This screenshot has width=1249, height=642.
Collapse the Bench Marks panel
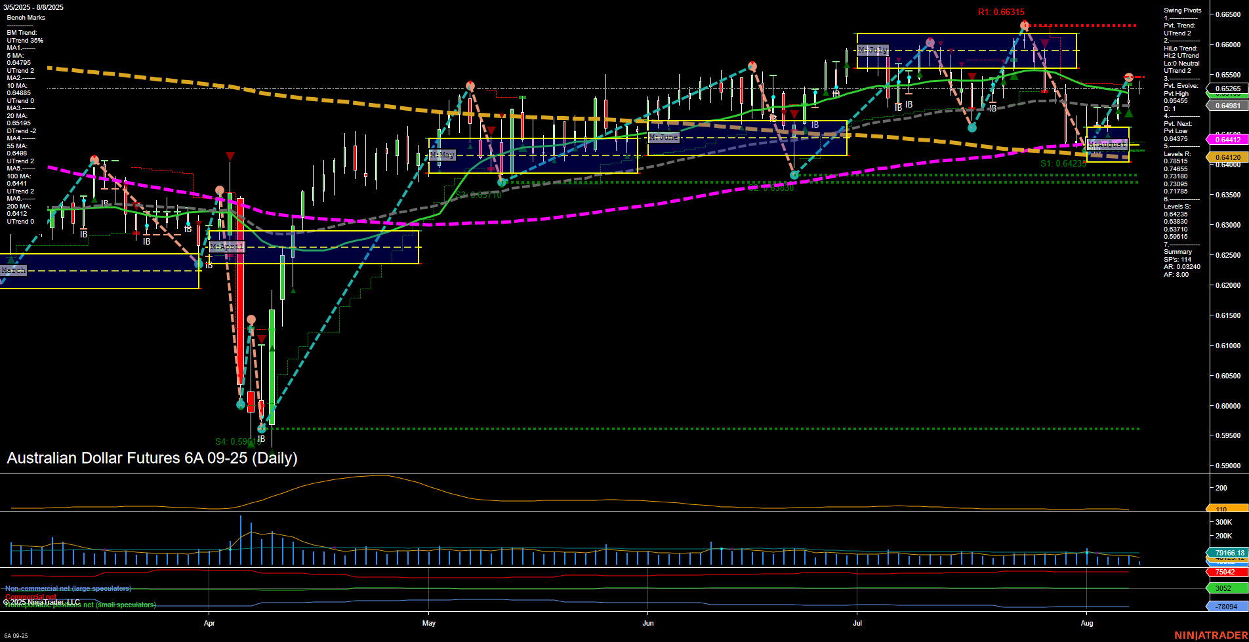coord(26,17)
